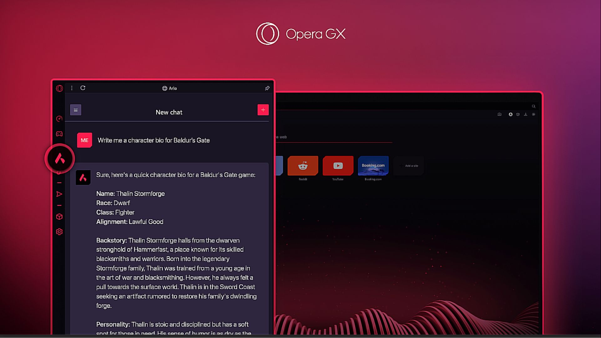
Task: Open the chat history hamburger menu
Action: (x=76, y=110)
